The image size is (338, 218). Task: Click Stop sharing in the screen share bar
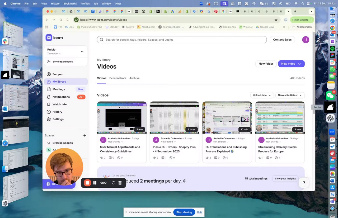(184, 212)
